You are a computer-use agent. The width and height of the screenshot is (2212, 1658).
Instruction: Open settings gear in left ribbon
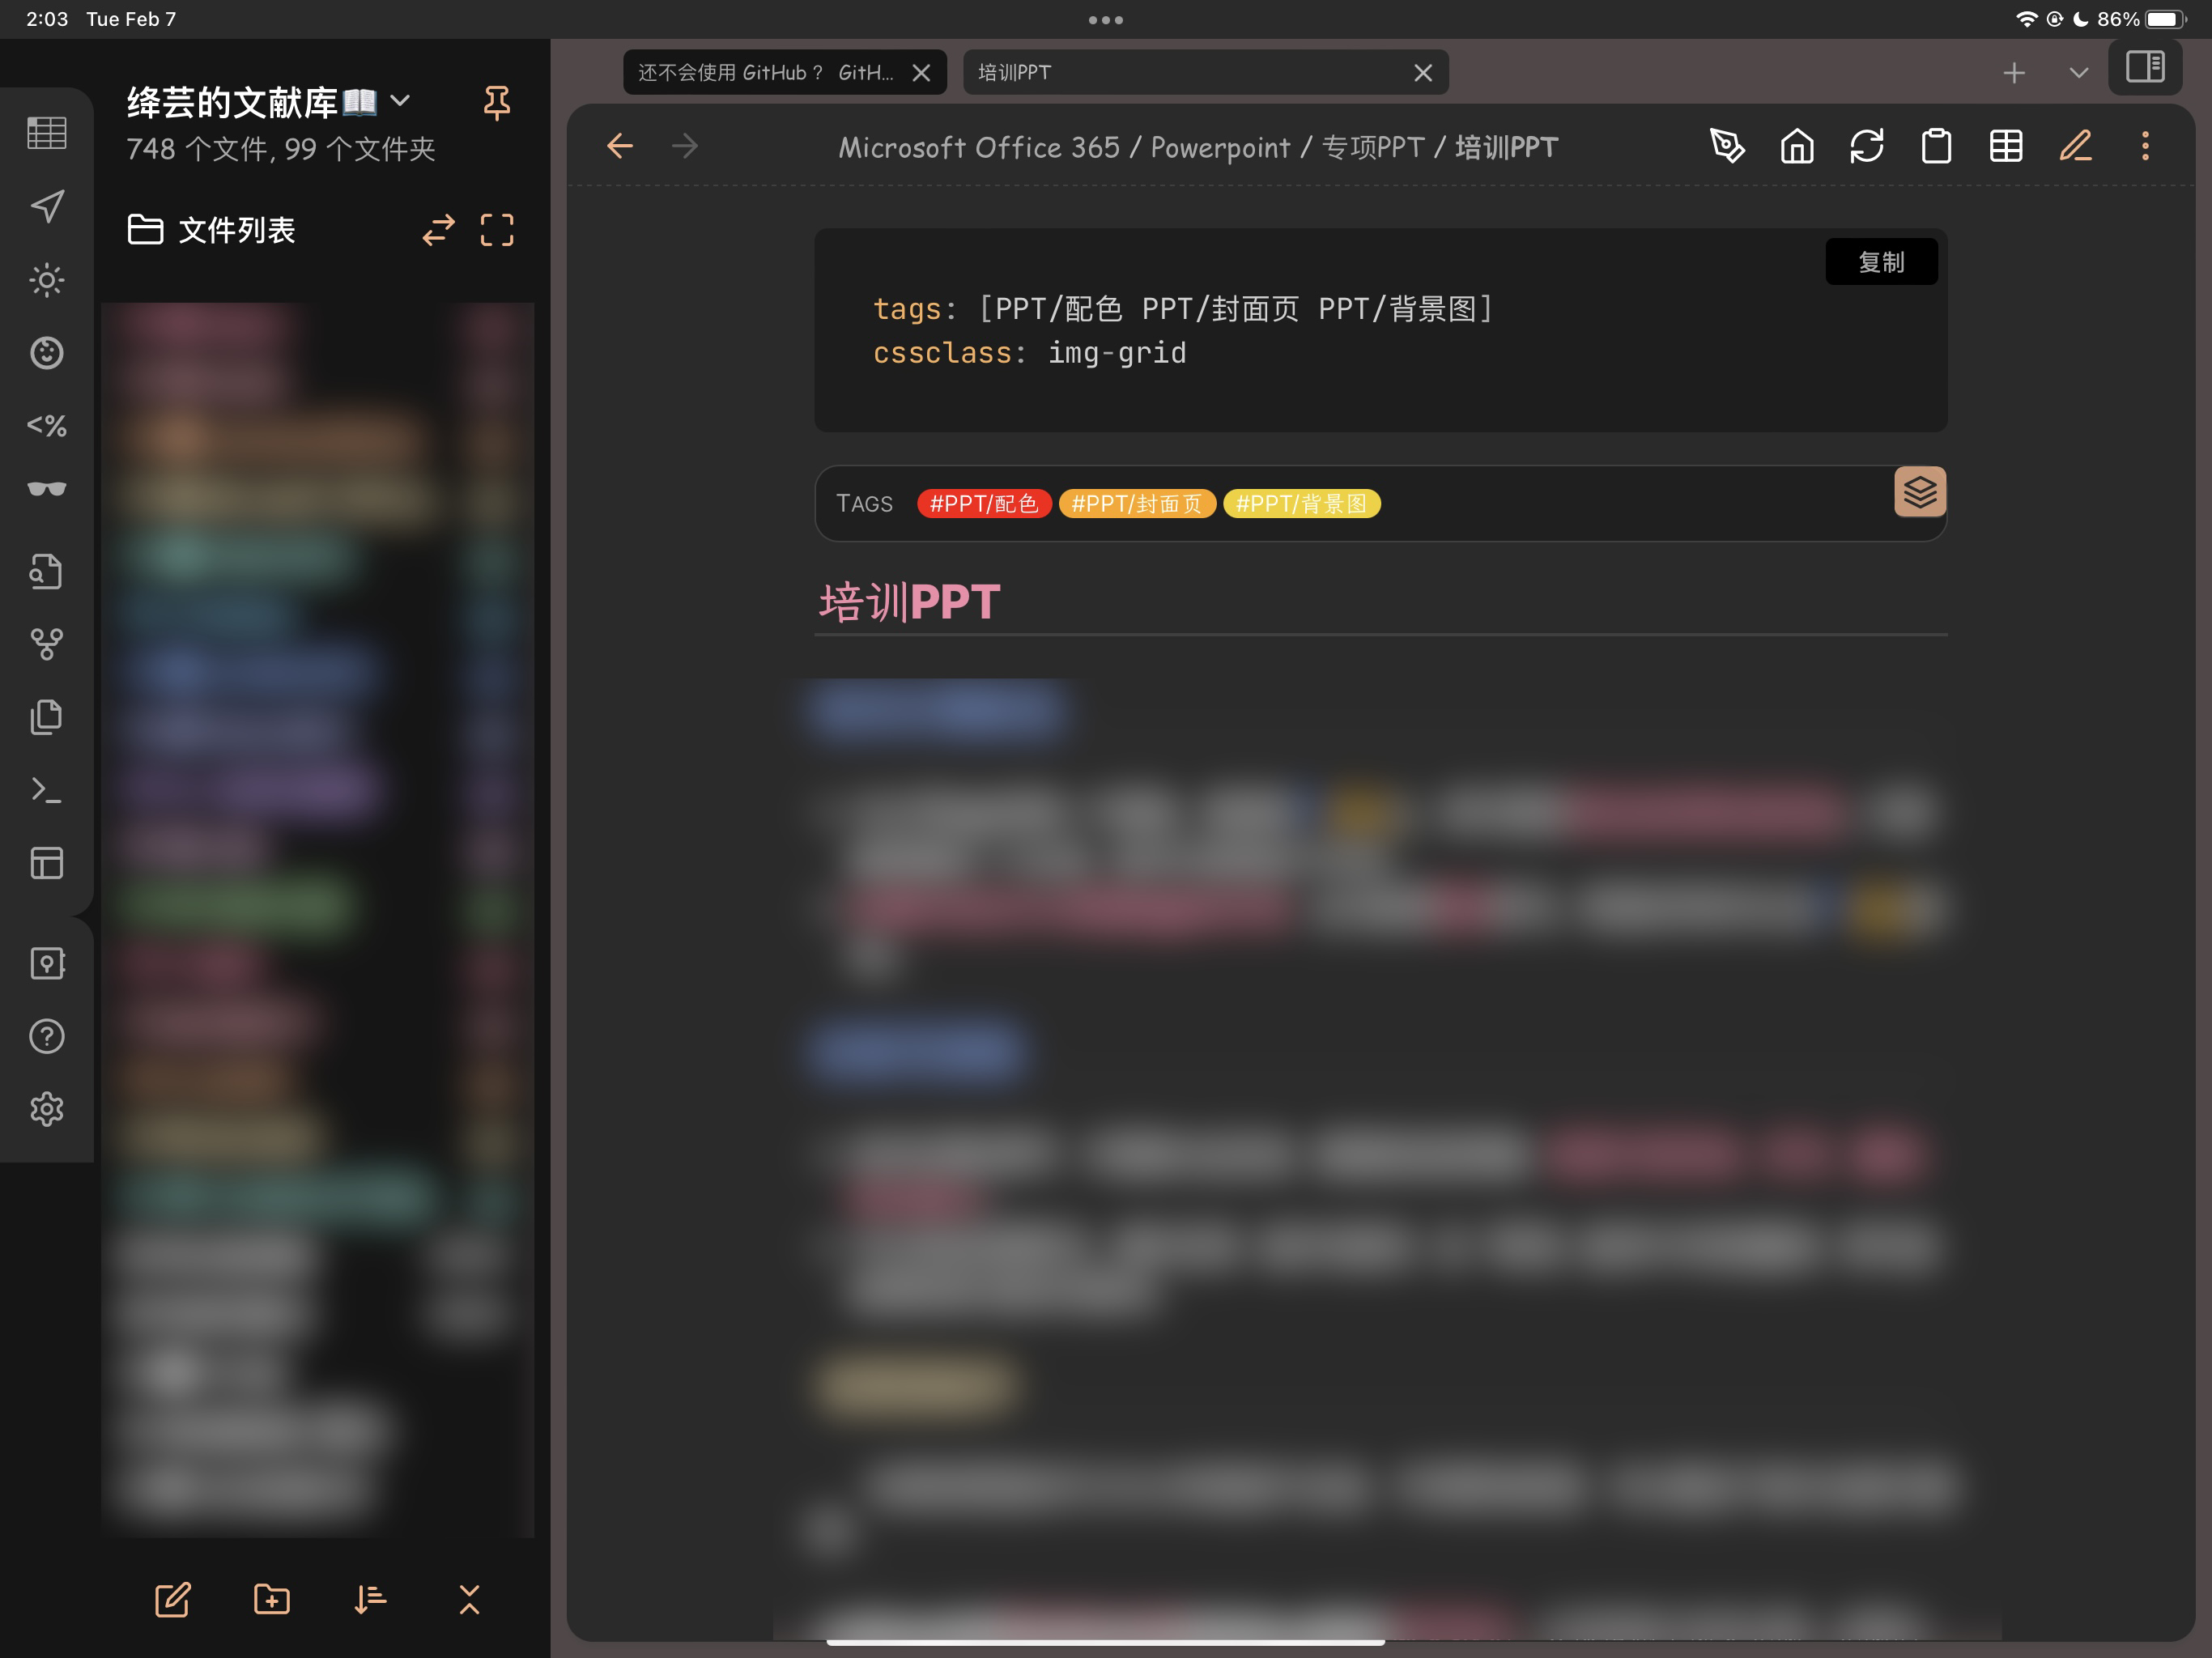[x=47, y=1109]
